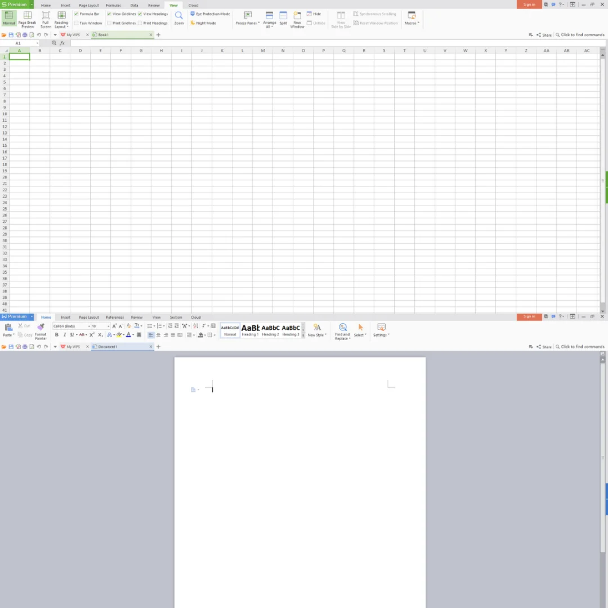Click the spreadsheet Sign in button
Screen dimensions: 608x608
[x=529, y=5]
